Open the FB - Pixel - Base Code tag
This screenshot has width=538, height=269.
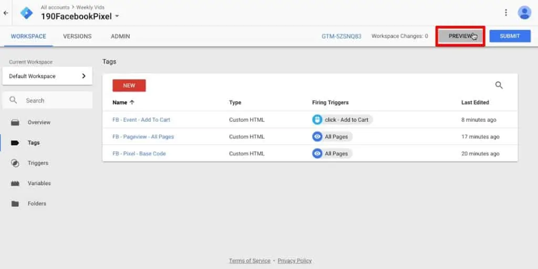[139, 154]
